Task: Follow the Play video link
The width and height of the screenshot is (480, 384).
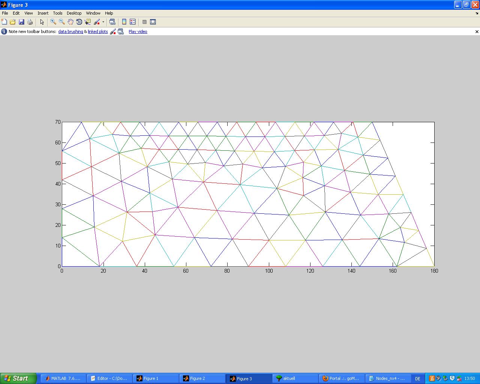Action: [x=138, y=32]
